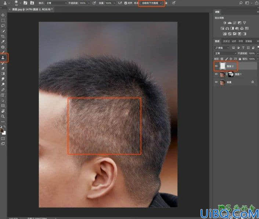
Task: Select the Rectangular Marquee tool
Action: coord(3,21)
